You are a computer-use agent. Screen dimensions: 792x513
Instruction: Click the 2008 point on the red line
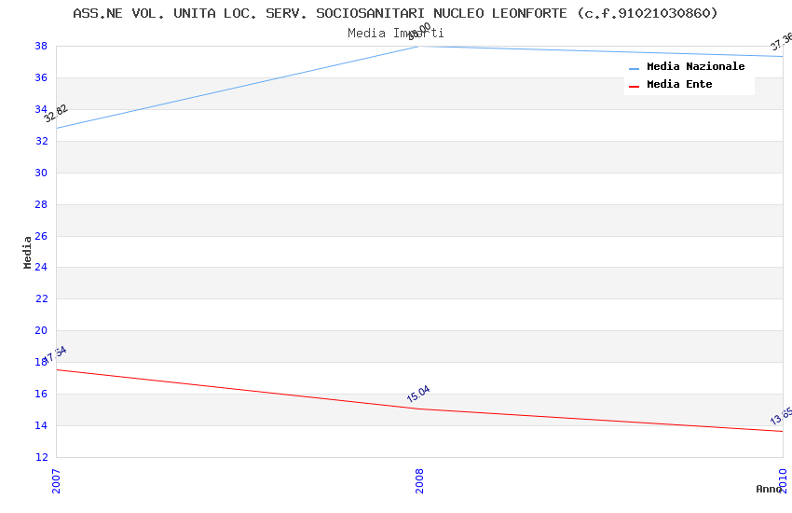(419, 409)
